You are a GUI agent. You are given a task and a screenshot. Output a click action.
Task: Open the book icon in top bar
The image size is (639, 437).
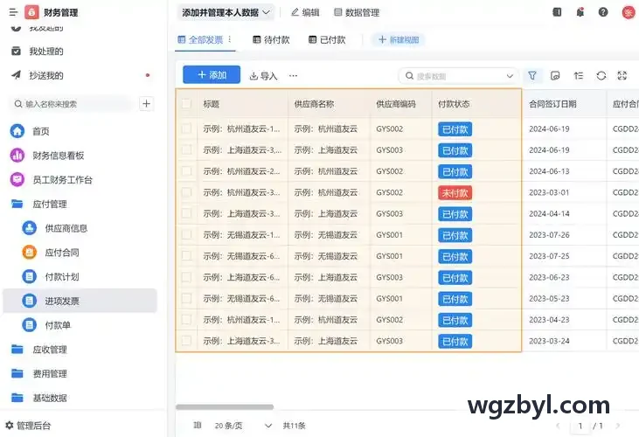tap(557, 12)
